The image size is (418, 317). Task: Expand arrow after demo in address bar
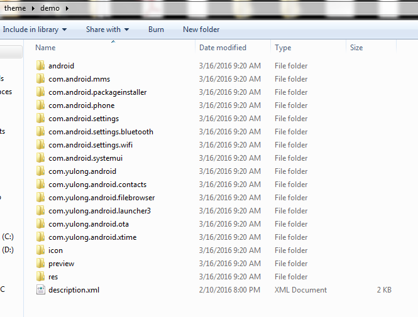[67, 9]
